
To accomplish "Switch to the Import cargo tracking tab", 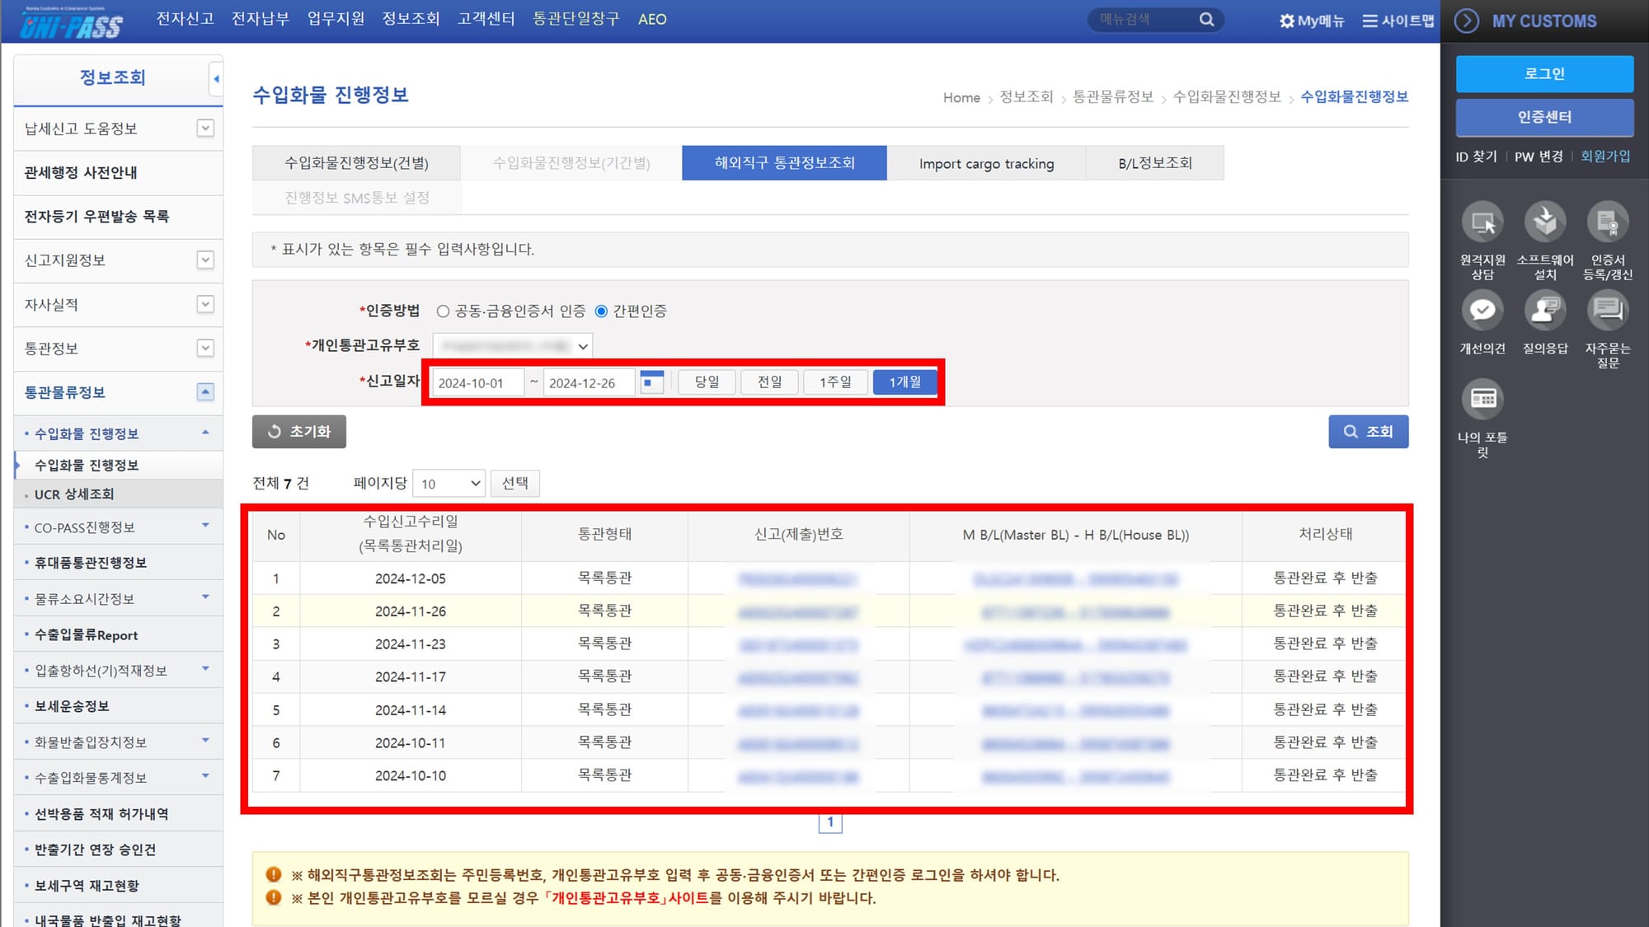I will pyautogui.click(x=986, y=163).
